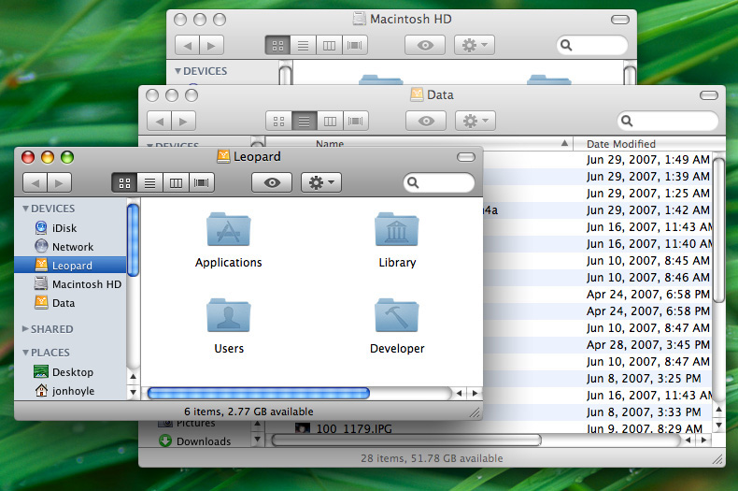Open the Action gear menu in Macintosh HD window
Viewport: 738px width, 491px height.
pyautogui.click(x=474, y=45)
